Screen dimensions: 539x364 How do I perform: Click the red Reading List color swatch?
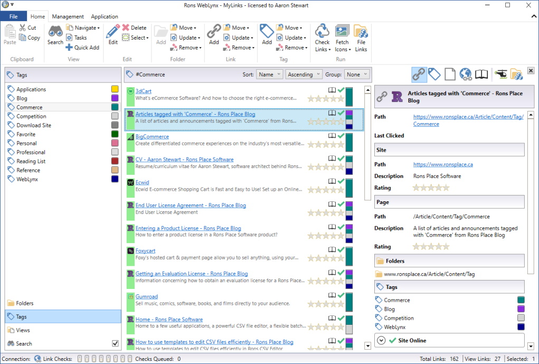pos(115,161)
